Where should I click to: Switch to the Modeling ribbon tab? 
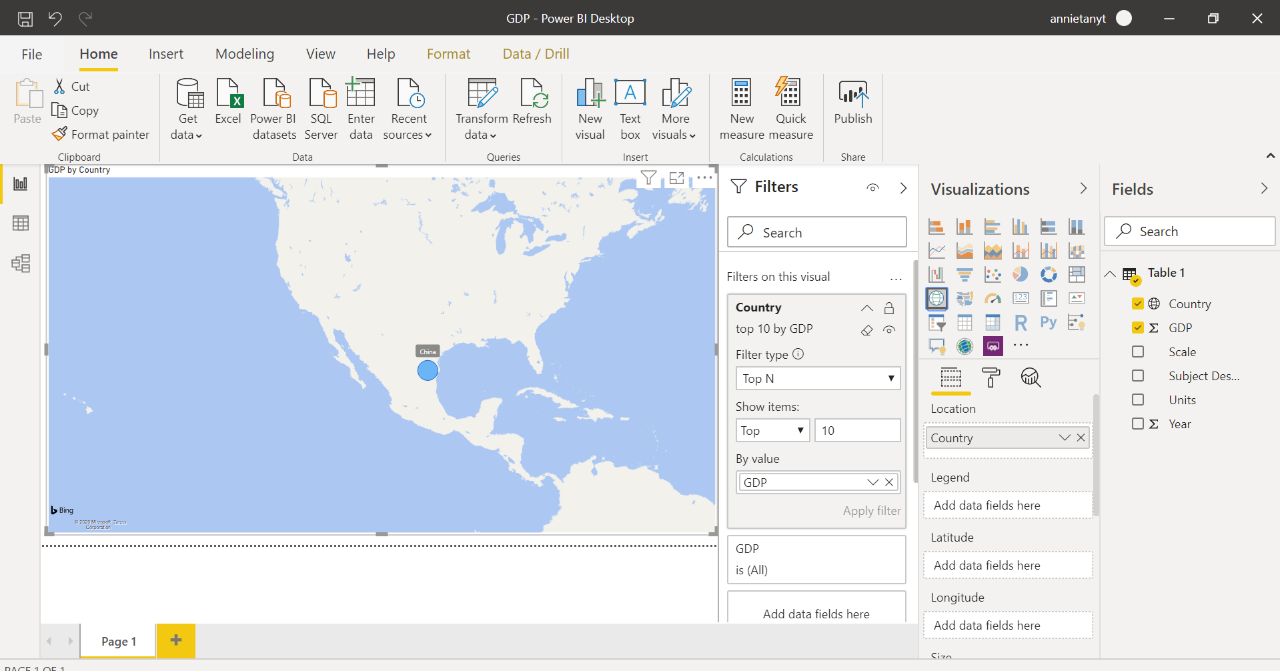pyautogui.click(x=245, y=54)
